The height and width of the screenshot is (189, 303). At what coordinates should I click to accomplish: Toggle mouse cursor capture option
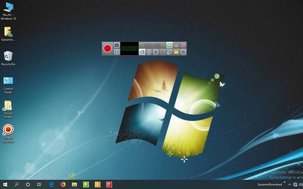(162, 52)
